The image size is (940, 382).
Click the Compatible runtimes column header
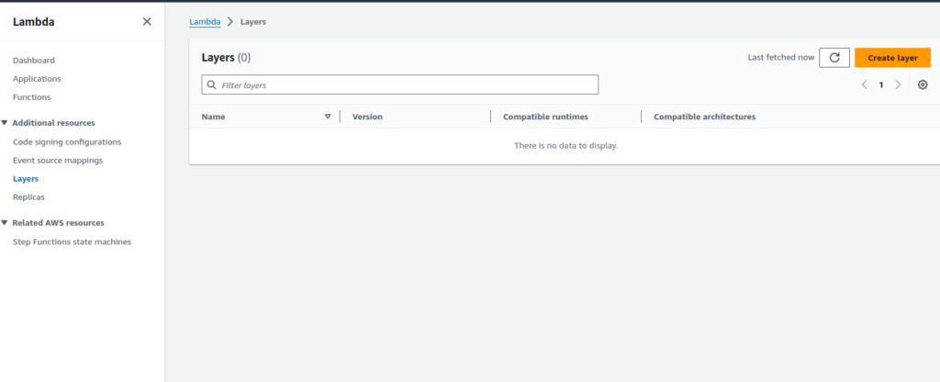545,117
